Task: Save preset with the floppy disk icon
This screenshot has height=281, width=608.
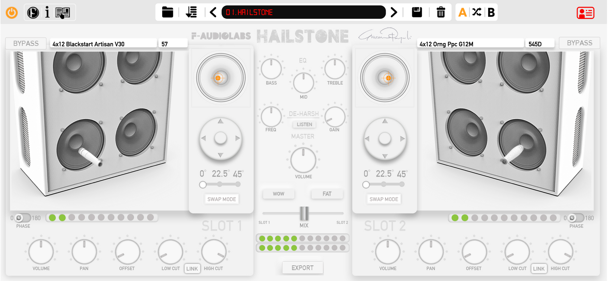Action: pyautogui.click(x=417, y=12)
